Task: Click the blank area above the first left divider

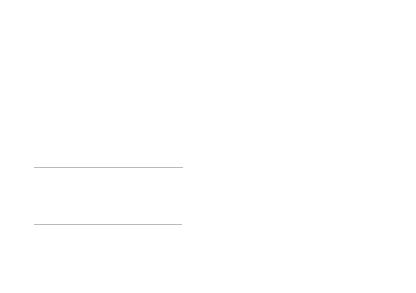Action: click(x=109, y=66)
